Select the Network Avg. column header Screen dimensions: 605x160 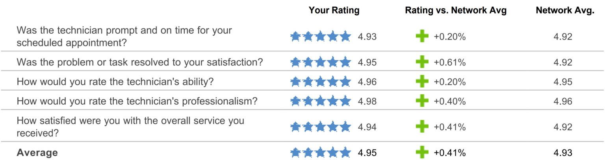pos(565,11)
